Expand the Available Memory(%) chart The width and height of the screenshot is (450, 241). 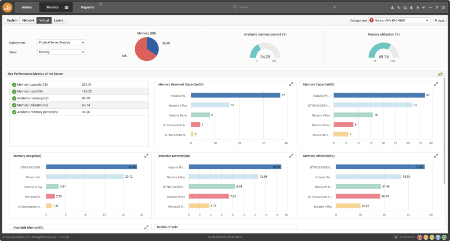coord(146,227)
